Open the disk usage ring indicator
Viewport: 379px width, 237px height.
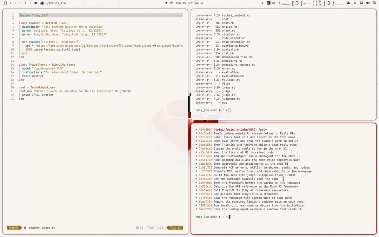327,3
